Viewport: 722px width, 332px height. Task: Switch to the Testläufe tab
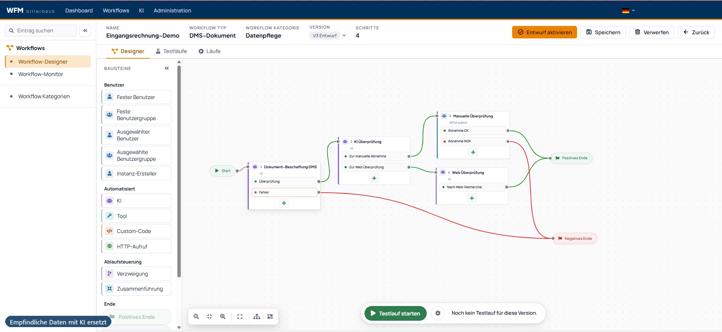pyautogui.click(x=171, y=51)
